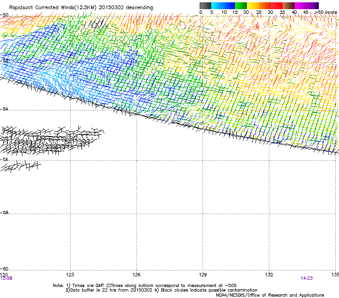The width and height of the screenshot is (339, 298).
Task: Click the '123' longitude label
Action: (x=70, y=275)
